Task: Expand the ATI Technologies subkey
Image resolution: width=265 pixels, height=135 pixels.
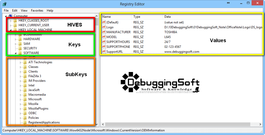Action: 21,62
